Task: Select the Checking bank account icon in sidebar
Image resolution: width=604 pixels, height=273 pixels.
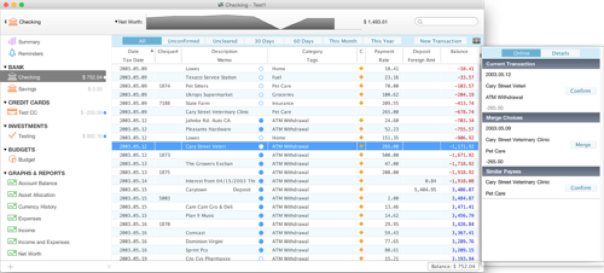Action: 12,77
